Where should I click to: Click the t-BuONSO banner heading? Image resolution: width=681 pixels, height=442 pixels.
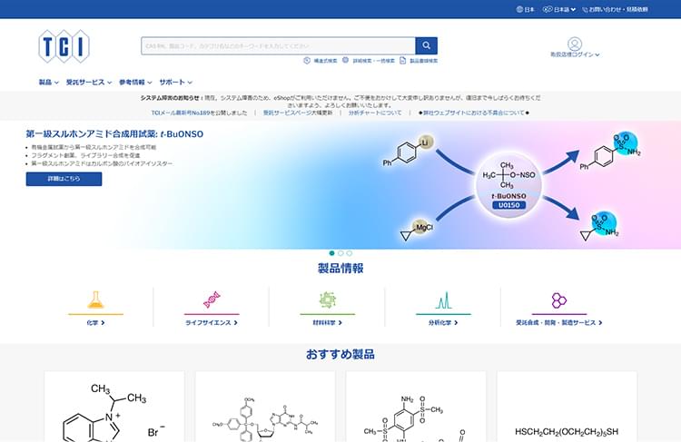tap(114, 133)
